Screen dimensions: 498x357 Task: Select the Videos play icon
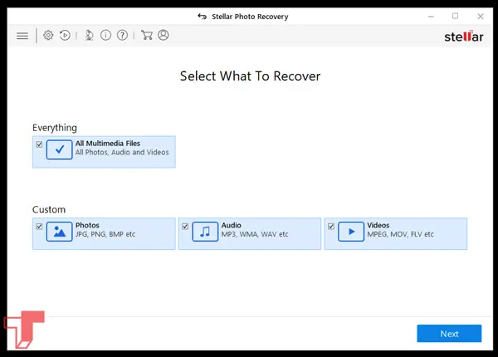pyautogui.click(x=351, y=232)
